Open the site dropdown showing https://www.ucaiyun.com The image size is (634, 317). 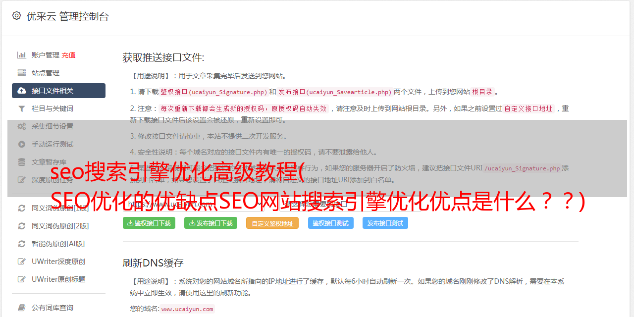(x=194, y=204)
